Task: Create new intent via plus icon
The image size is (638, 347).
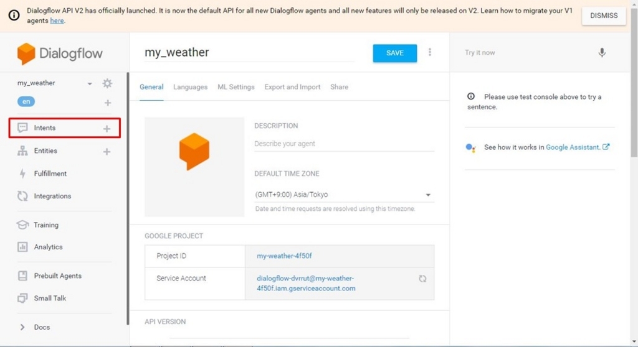Action: (x=107, y=129)
